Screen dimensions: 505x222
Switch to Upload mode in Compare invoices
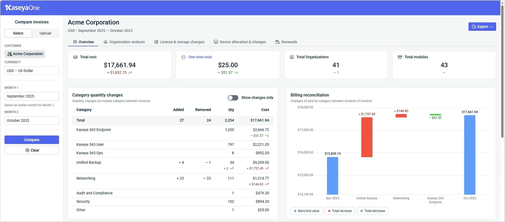[45, 33]
